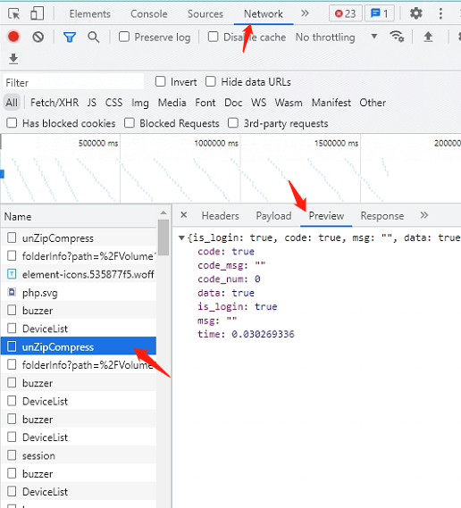461x508 pixels.
Task: Filter requests by Fetch/XHR
Action: [54, 103]
